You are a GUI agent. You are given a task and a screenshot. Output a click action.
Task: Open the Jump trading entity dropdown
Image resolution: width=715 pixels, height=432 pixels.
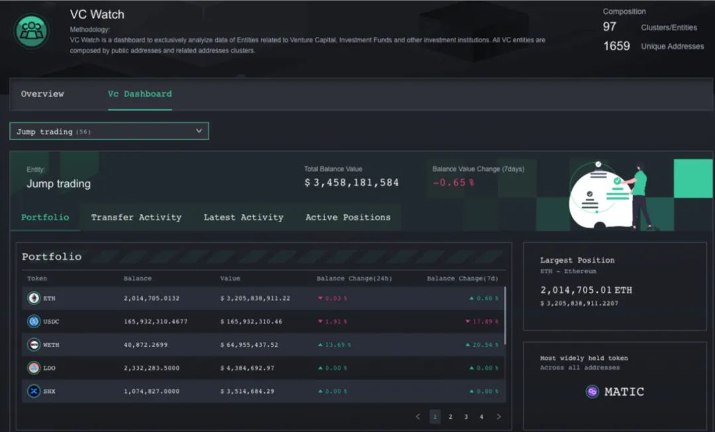pyautogui.click(x=109, y=131)
